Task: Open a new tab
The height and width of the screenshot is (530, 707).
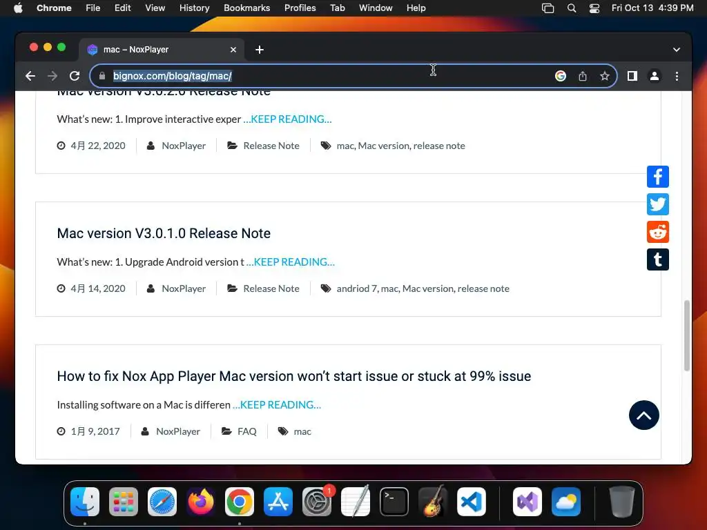Action: (x=260, y=50)
